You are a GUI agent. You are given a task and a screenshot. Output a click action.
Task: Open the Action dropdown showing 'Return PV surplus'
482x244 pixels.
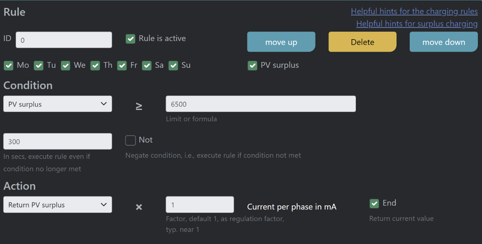57,204
